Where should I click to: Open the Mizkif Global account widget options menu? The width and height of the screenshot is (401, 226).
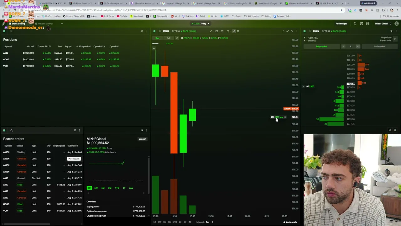tap(146, 130)
